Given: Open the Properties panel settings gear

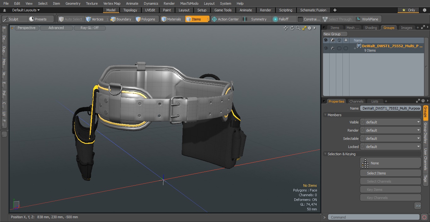Looking at the screenshot, I should click(x=423, y=101).
